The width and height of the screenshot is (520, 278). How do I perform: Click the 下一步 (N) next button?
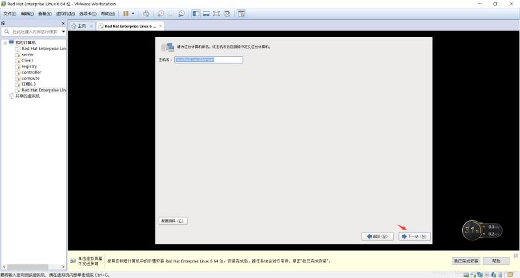(x=414, y=237)
